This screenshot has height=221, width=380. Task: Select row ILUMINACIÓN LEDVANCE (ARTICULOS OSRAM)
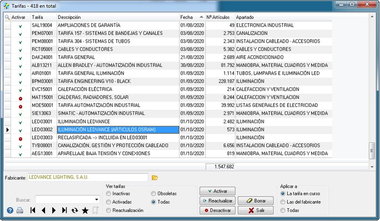click(118, 130)
